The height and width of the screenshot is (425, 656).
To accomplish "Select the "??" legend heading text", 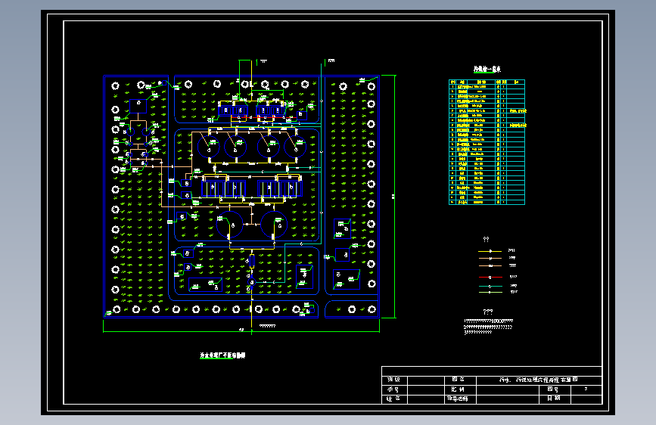I will click(486, 239).
